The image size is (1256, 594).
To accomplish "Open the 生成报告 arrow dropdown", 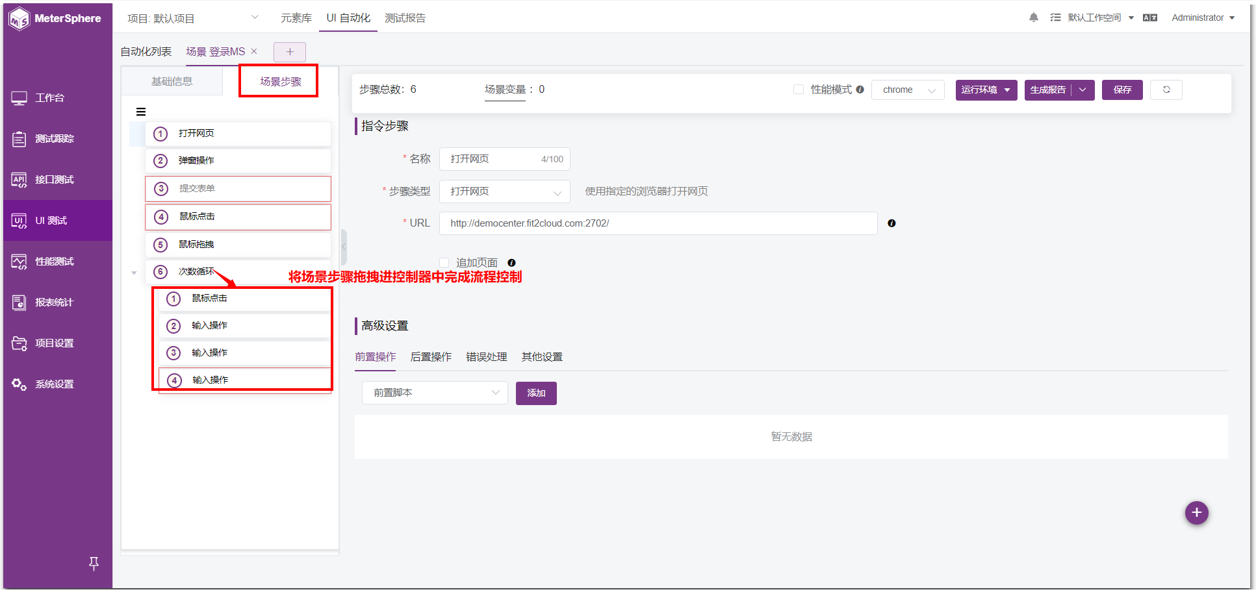I will 1083,90.
